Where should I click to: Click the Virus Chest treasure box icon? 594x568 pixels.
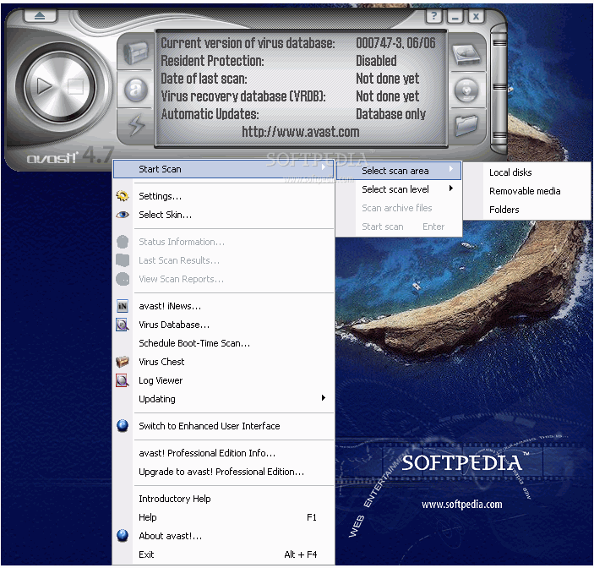(x=123, y=362)
